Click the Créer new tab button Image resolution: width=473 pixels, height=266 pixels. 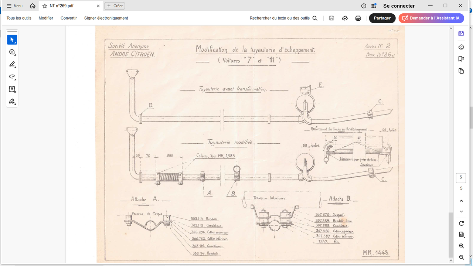click(x=115, y=6)
